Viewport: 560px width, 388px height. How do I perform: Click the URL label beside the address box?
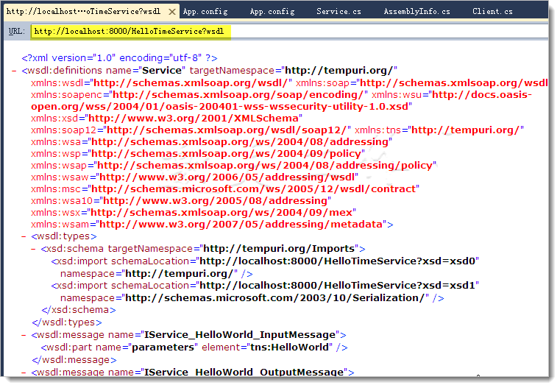tap(17, 32)
